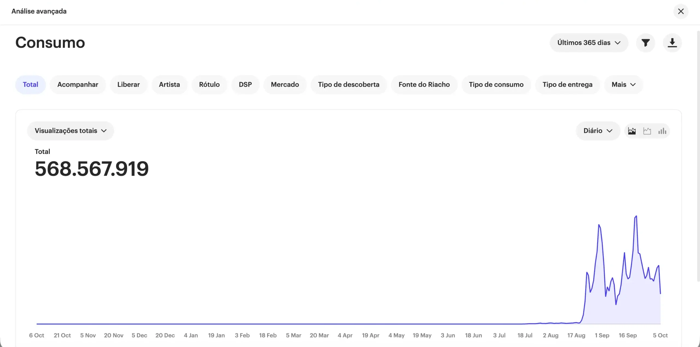Switch to the Liberar tab

click(x=129, y=84)
